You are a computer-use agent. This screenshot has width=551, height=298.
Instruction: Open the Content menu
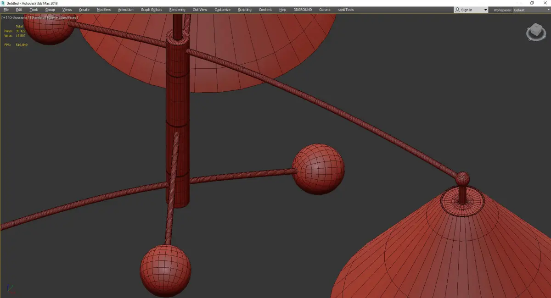(265, 10)
